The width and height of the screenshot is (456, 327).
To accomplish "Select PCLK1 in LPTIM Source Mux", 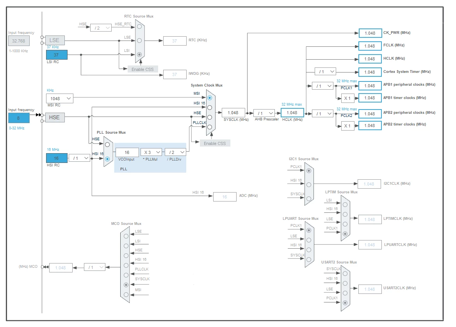I will [345, 234].
